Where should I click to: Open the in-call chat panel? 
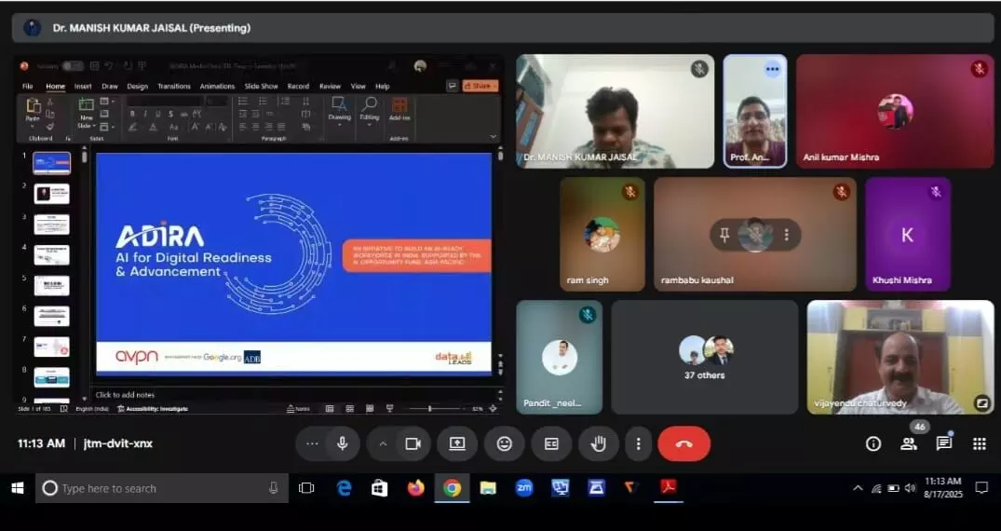tap(943, 442)
